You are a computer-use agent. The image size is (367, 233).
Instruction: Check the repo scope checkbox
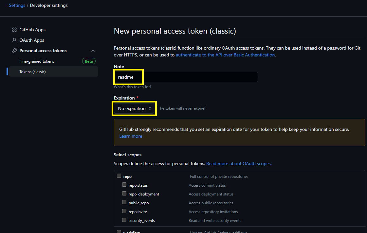click(x=119, y=176)
